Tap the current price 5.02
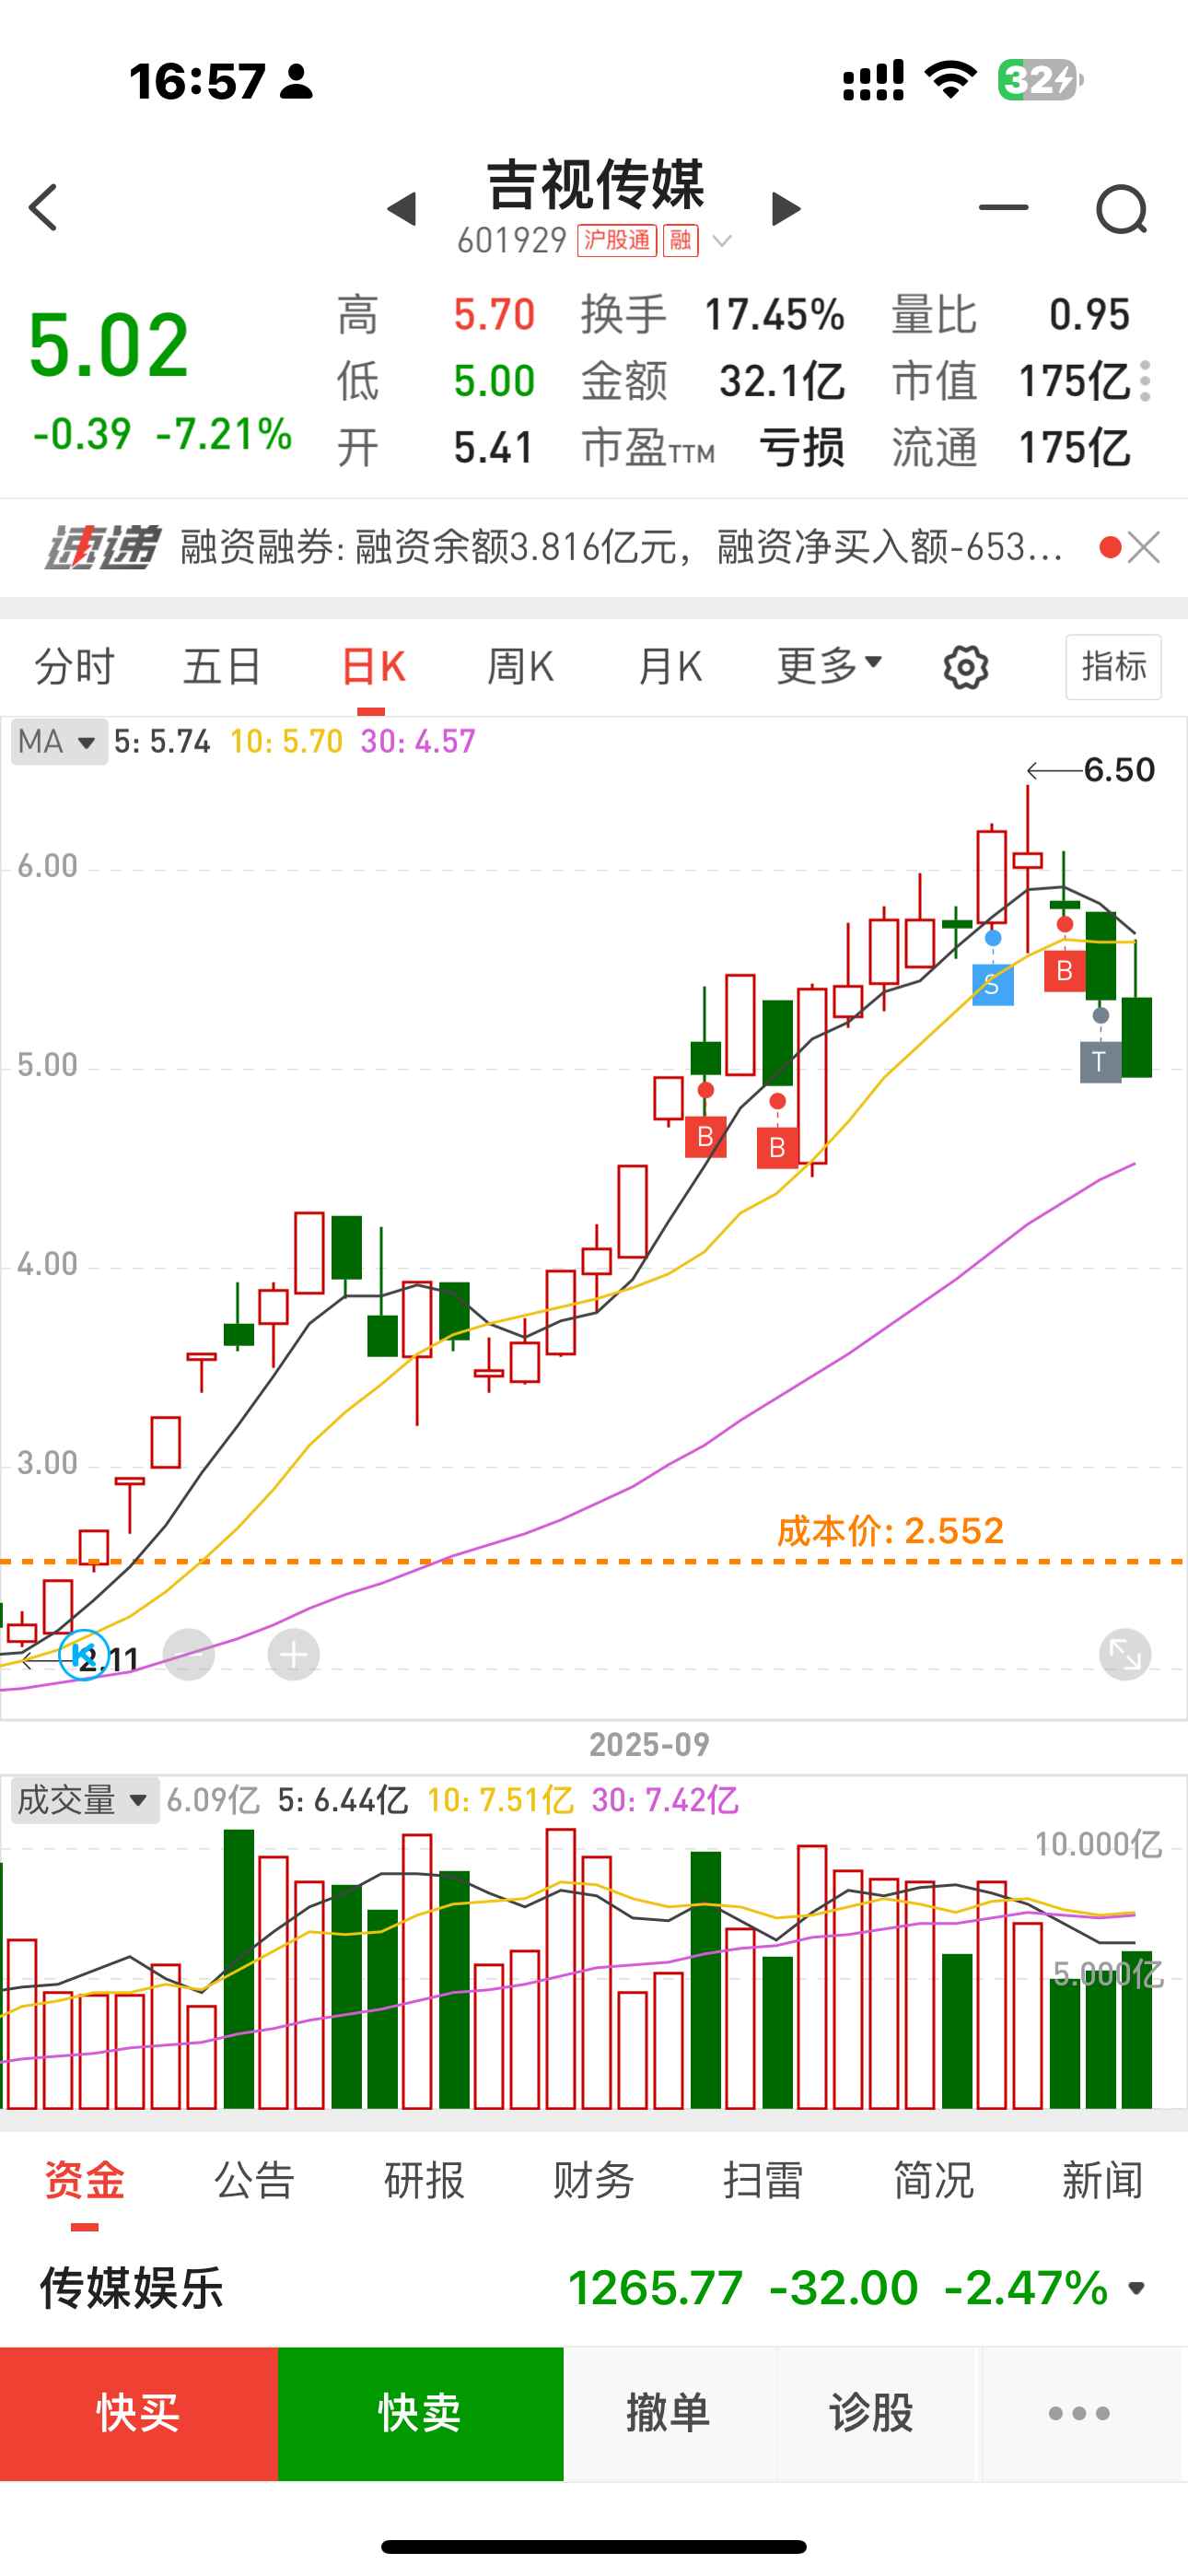 pos(108,345)
